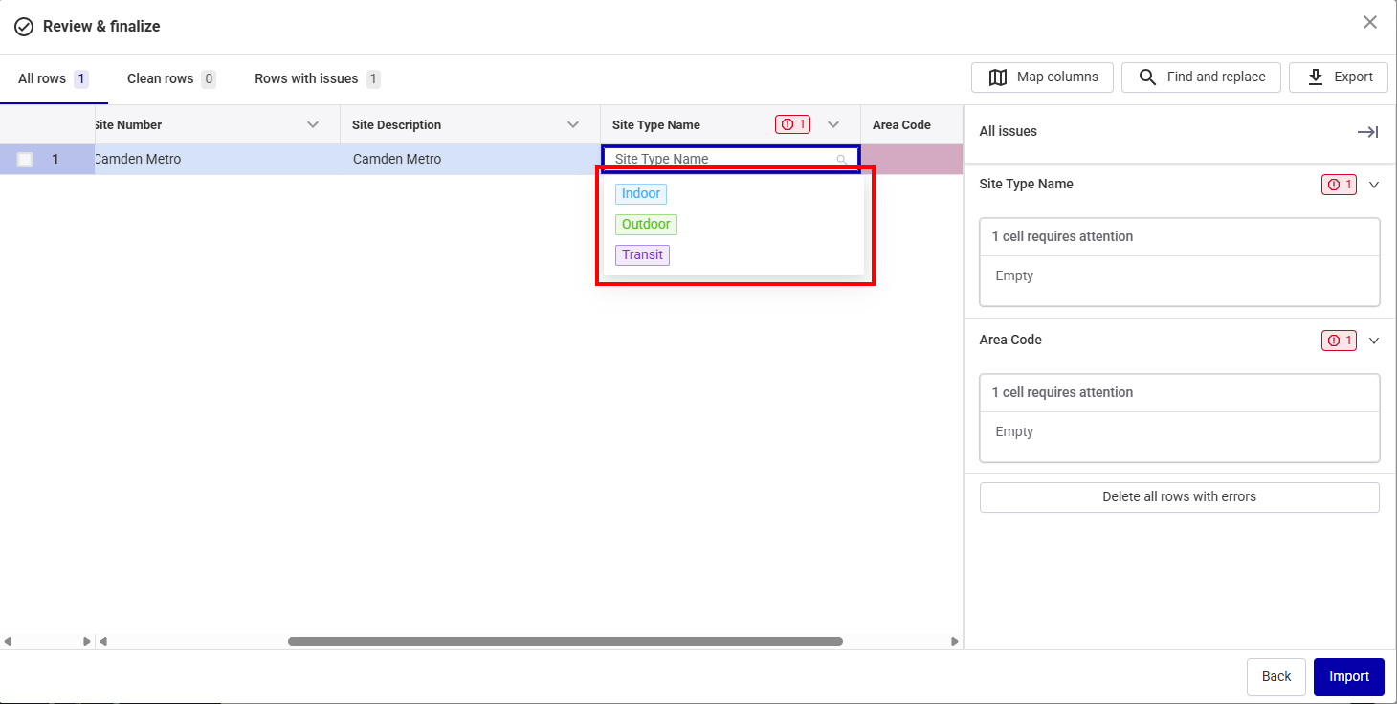Select Indoor from the dropdown list
Image resolution: width=1397 pixels, height=704 pixels.
tap(641, 194)
